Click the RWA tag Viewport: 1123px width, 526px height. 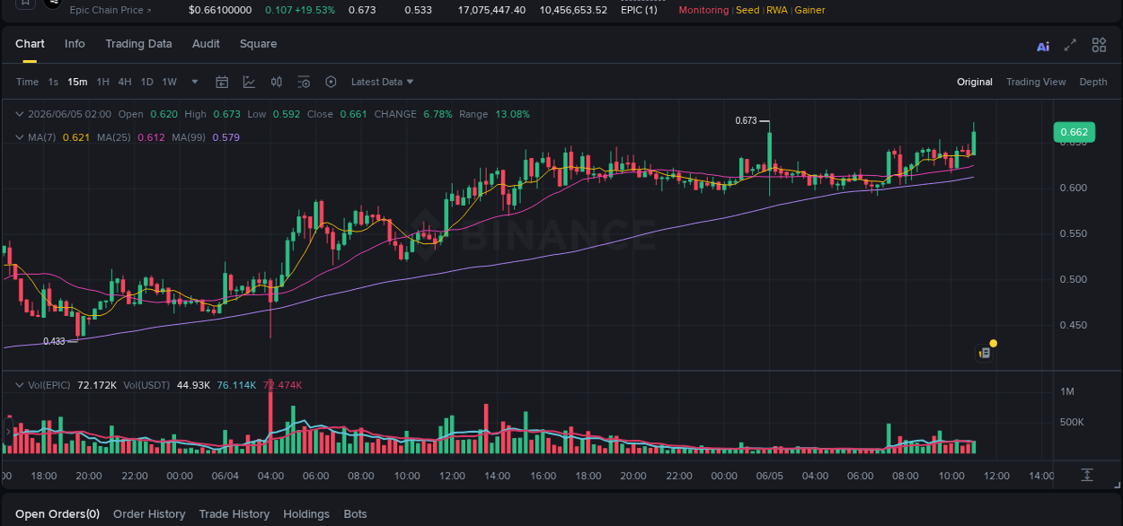[x=776, y=10]
